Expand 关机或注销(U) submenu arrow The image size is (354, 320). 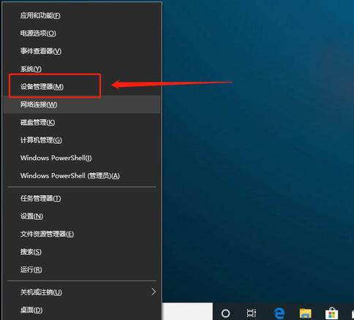coord(154,292)
